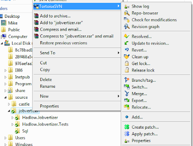Click the Merge icon
This screenshot has height=146, width=193.
click(127, 94)
